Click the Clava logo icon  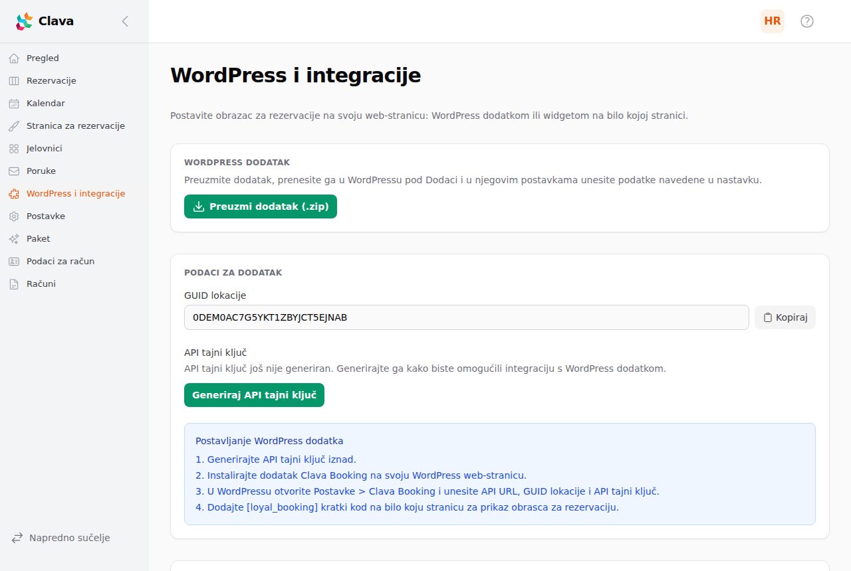[24, 21]
